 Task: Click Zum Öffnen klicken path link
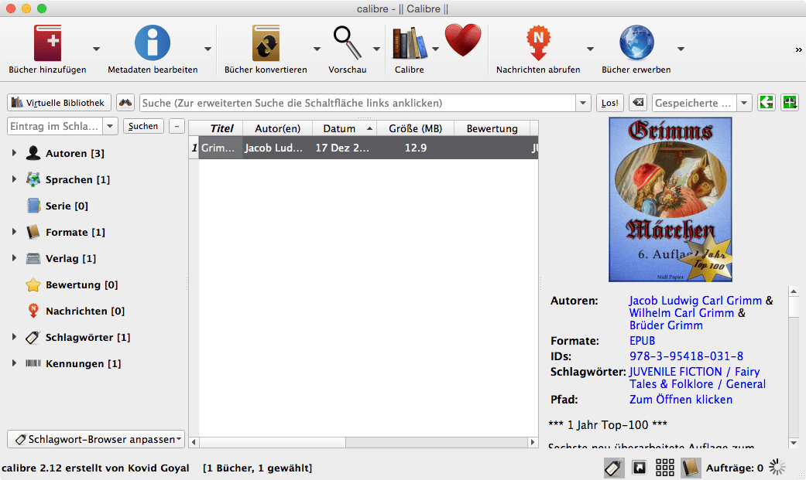tap(681, 399)
